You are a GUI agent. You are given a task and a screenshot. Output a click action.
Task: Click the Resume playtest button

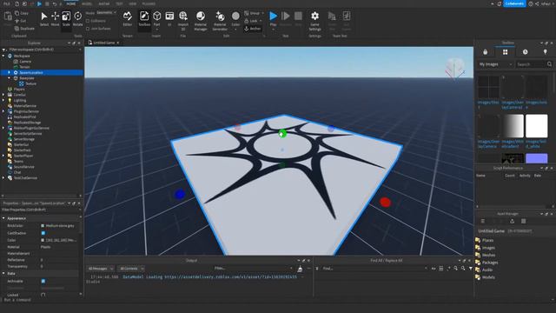tap(286, 19)
